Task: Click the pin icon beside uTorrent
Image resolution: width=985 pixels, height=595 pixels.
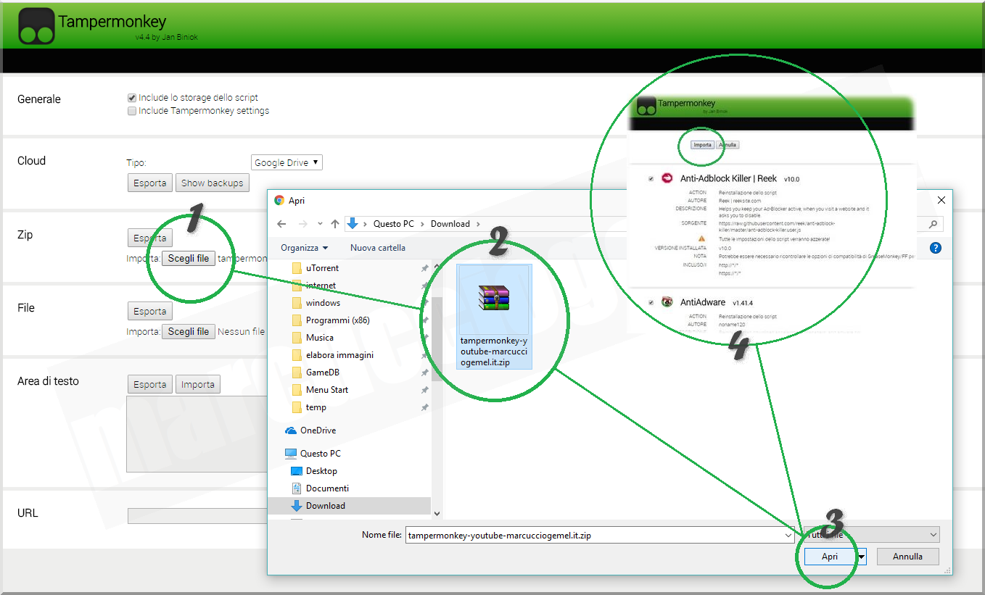Action: click(424, 268)
